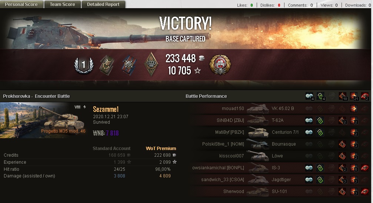Select the sandwich_33 [CSGA] Jagdtiger row
The width and height of the screenshot is (373, 203).
tap(280, 180)
